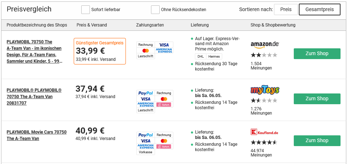Click the myToys shop logo

265,90
